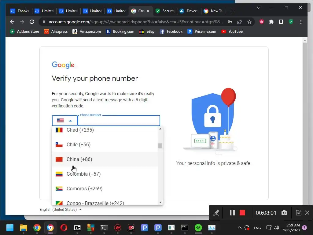Bookmark this page with the star icon
313x235 pixels.
point(249,22)
